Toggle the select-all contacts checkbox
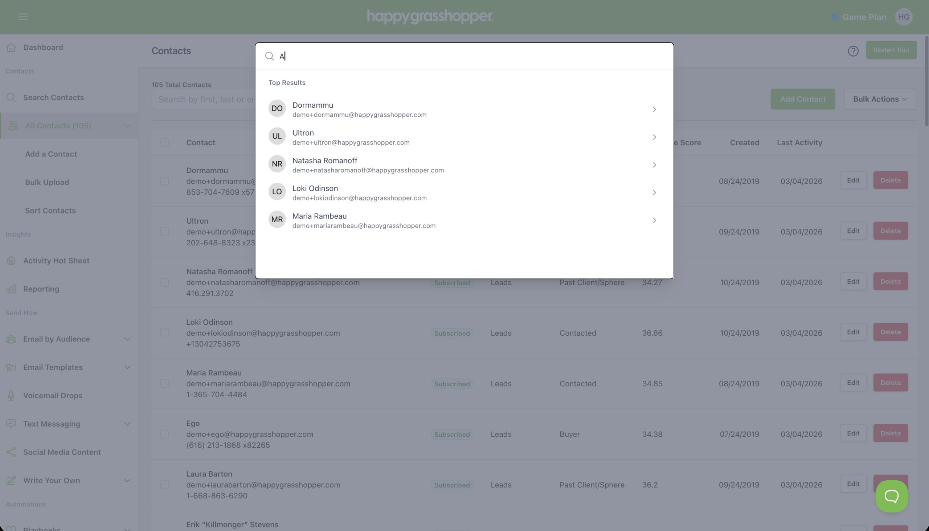 coord(164,142)
